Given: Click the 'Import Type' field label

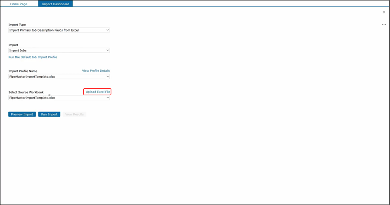Looking at the screenshot, I should 17,25.
